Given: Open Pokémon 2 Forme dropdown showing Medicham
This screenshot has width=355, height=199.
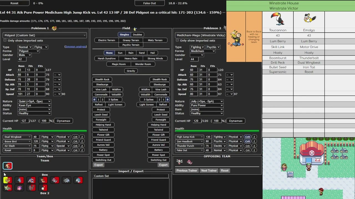Looking at the screenshot, I should [x=203, y=51].
